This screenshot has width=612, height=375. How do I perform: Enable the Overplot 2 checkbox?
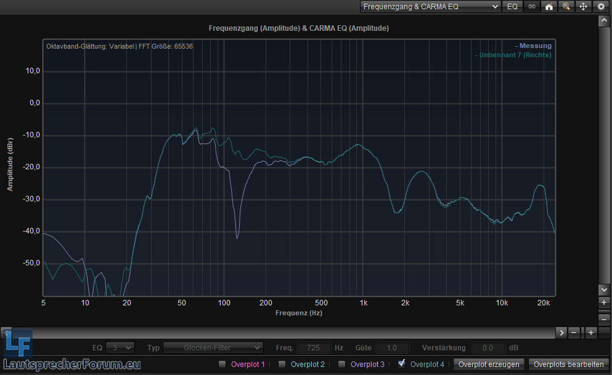[x=282, y=364]
